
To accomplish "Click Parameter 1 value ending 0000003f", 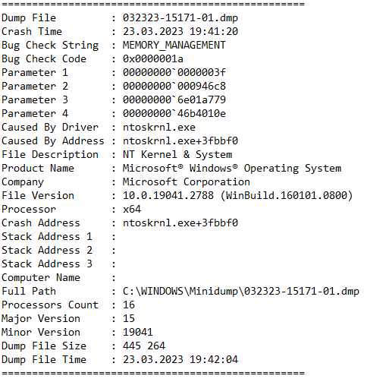I will pos(174,73).
